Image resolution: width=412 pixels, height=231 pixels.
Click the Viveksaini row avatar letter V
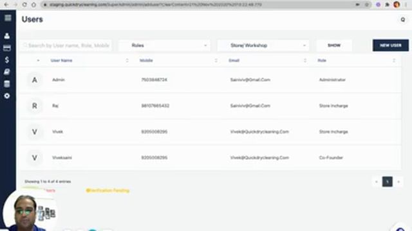[34, 158]
